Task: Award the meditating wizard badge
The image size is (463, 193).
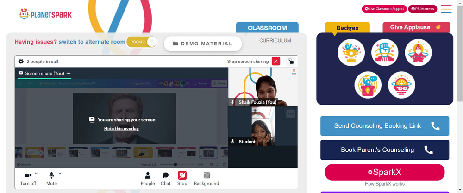Action: (x=419, y=52)
